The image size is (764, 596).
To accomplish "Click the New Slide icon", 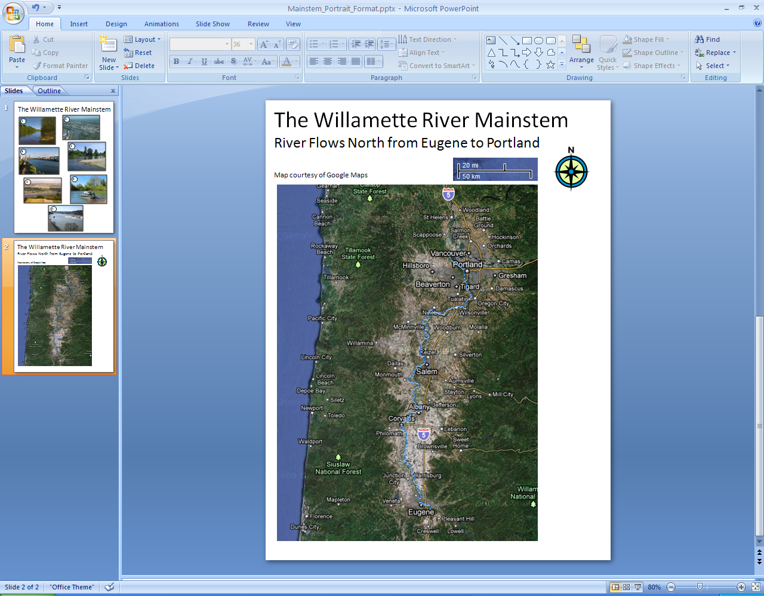I will point(108,45).
